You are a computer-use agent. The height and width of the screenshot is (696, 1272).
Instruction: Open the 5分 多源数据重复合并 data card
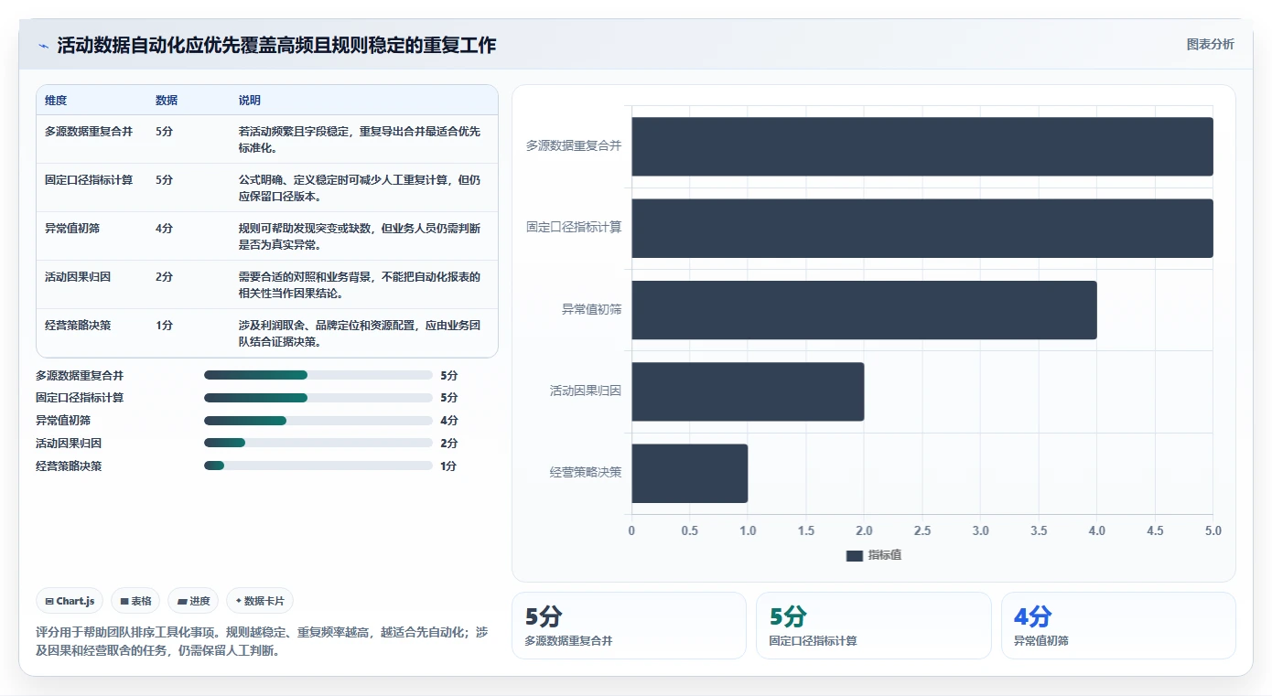pyautogui.click(x=629, y=626)
